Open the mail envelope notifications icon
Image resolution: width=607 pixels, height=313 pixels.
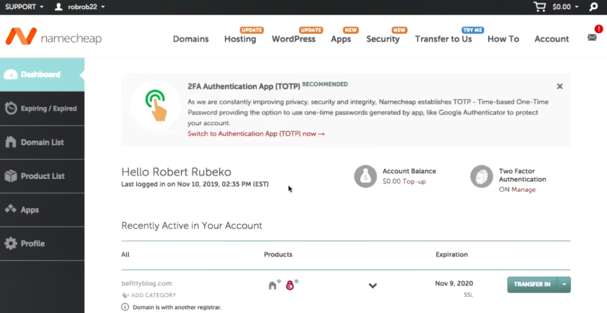pyautogui.click(x=592, y=37)
